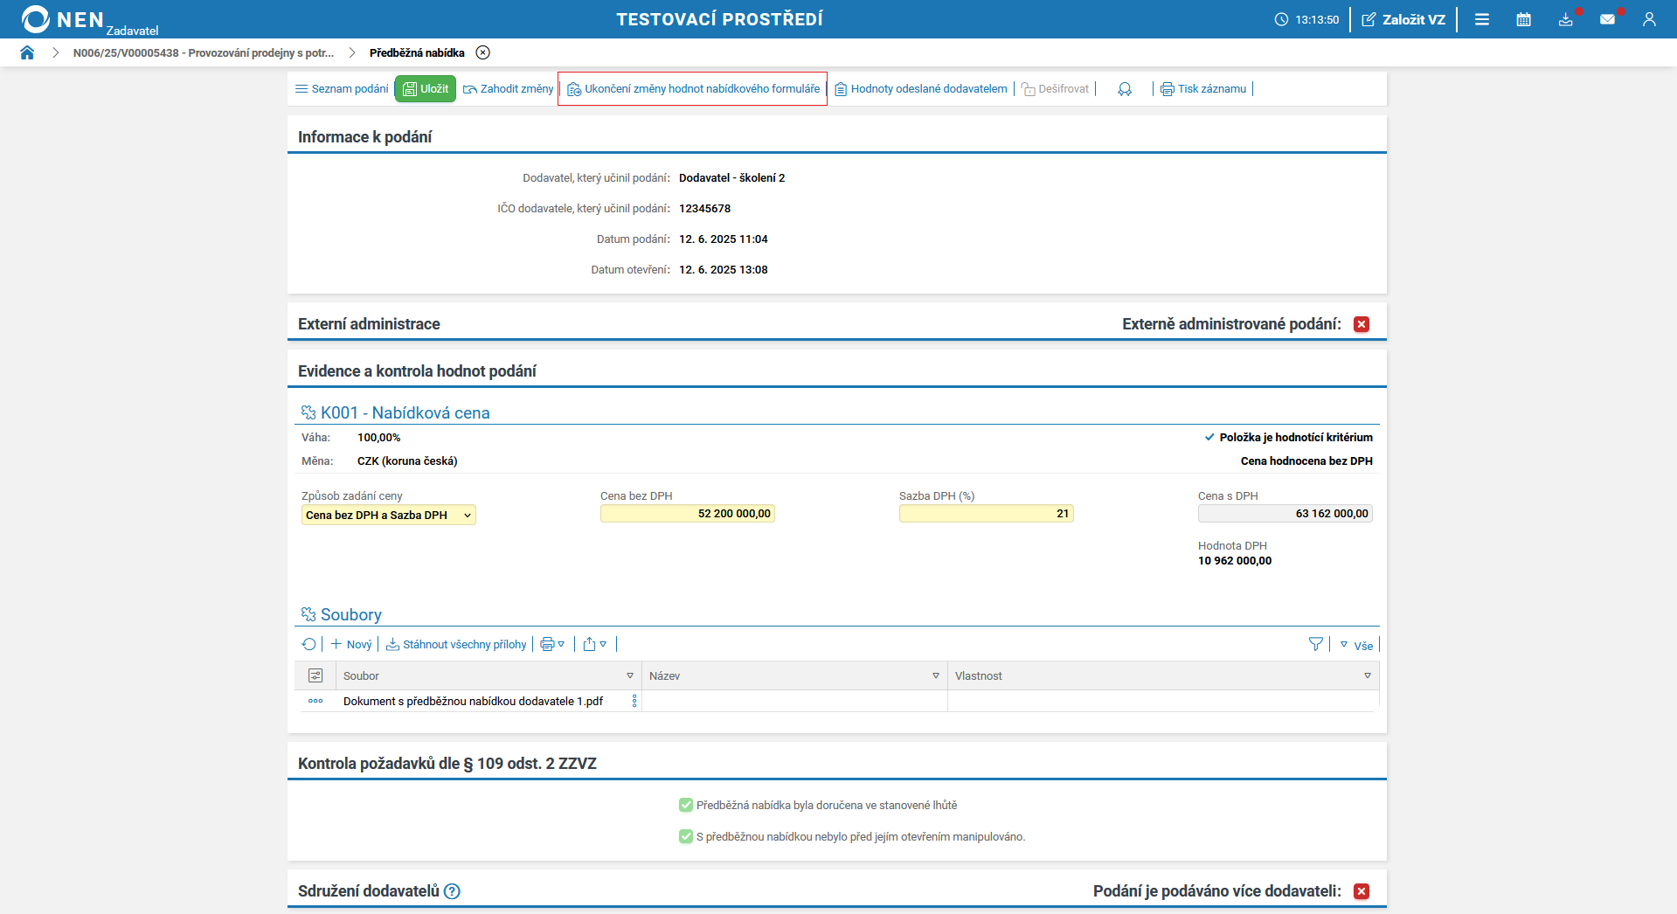Toggle 'Předběžná nabídka byla doručena' checkbox
The width and height of the screenshot is (1677, 914).
(686, 805)
